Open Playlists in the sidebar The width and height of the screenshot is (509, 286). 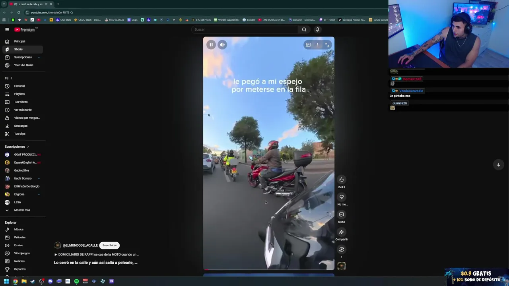(x=22, y=94)
